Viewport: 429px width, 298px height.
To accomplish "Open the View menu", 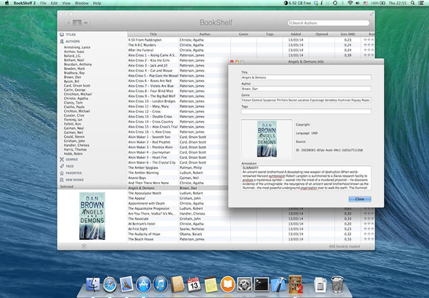I will (66, 3).
